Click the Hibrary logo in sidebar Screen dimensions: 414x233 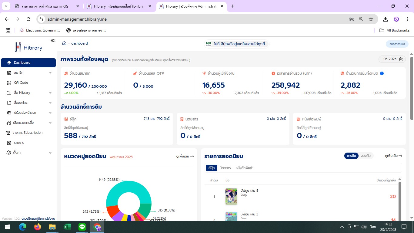pyautogui.click(x=28, y=47)
